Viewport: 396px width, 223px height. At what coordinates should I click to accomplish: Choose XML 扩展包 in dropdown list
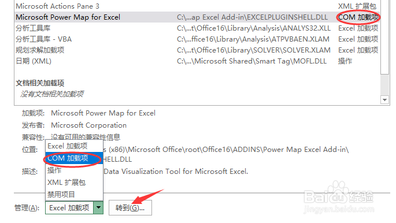tap(74, 183)
